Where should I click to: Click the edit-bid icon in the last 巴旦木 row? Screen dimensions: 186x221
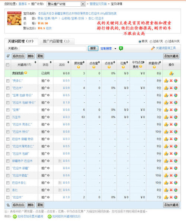pos(166,197)
